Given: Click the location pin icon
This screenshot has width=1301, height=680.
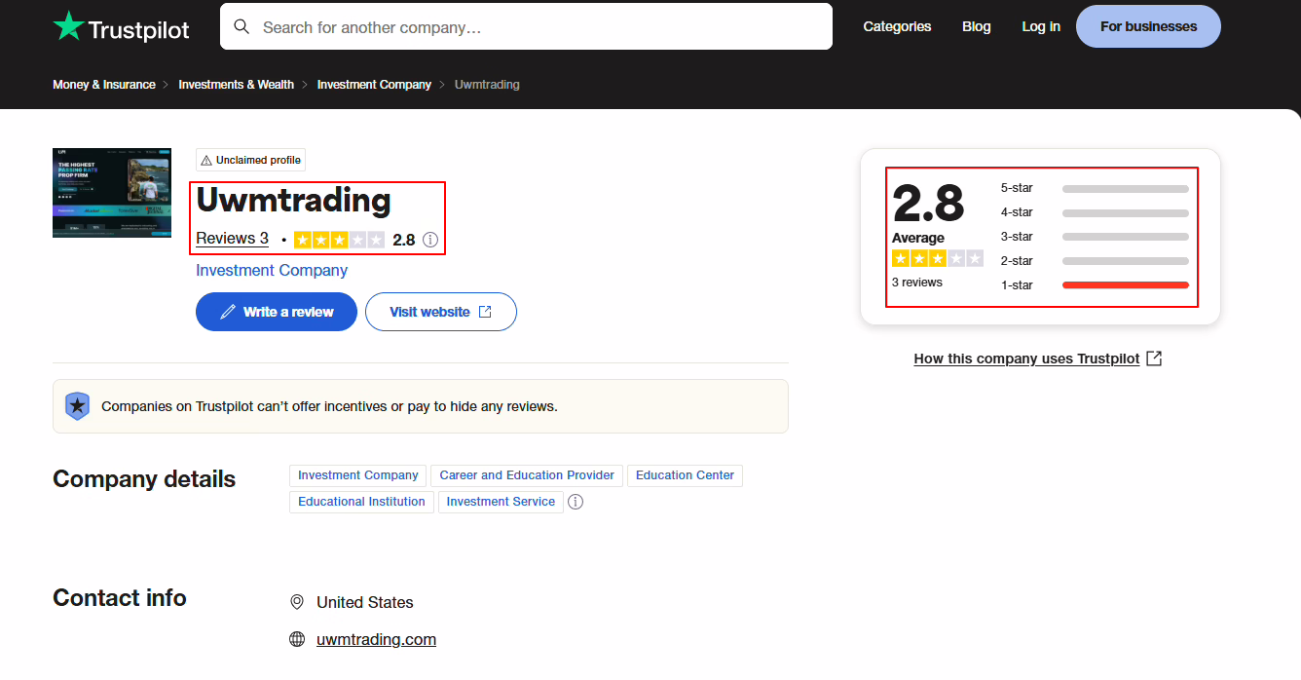Looking at the screenshot, I should (x=297, y=602).
